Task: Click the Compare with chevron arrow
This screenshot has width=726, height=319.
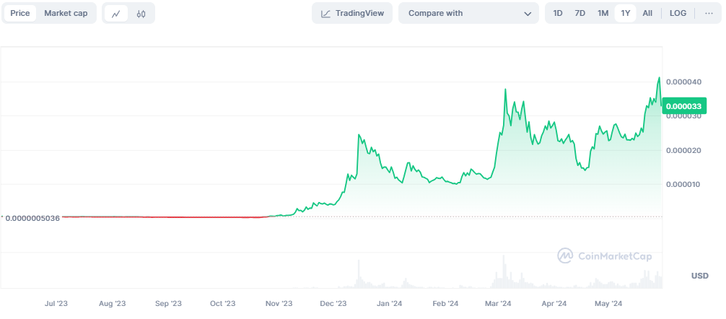Action: pos(527,14)
